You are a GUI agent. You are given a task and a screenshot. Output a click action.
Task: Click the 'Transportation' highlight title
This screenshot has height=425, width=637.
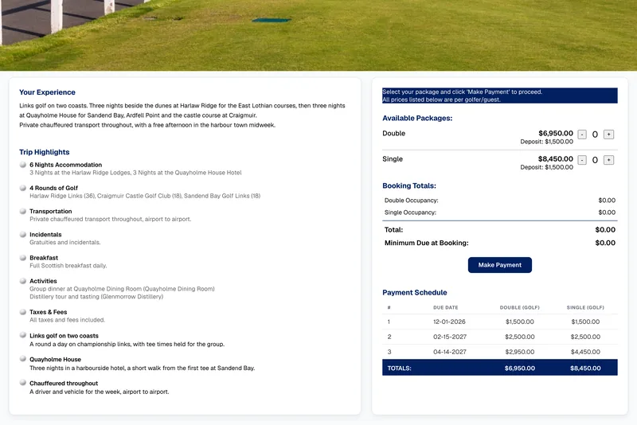[x=50, y=211]
